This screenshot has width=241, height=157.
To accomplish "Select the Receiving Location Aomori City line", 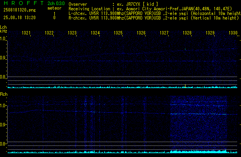I will click(x=150, y=9).
